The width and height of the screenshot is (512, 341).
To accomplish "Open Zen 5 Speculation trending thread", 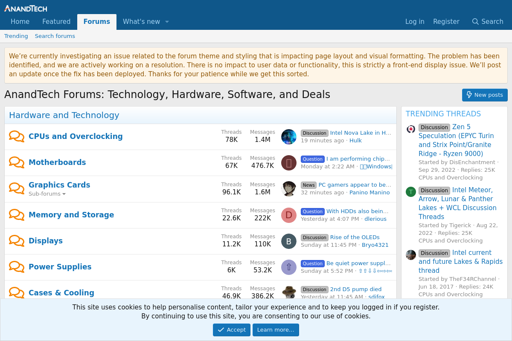I will (x=456, y=140).
